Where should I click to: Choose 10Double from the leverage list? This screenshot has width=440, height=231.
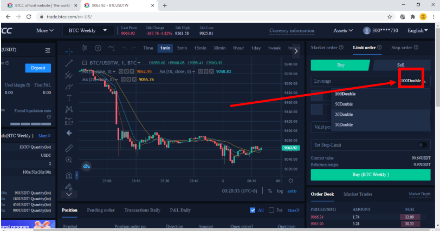coord(380,124)
